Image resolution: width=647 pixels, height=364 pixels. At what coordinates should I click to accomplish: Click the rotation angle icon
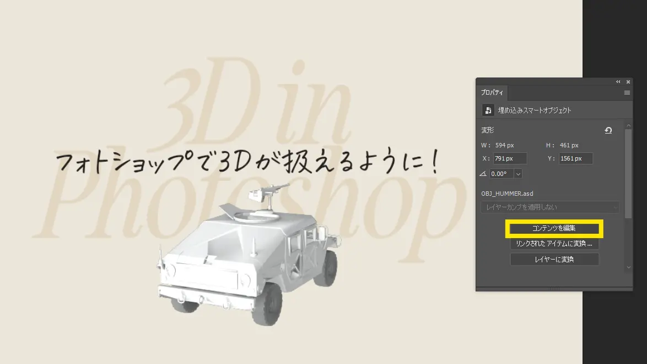[483, 174]
